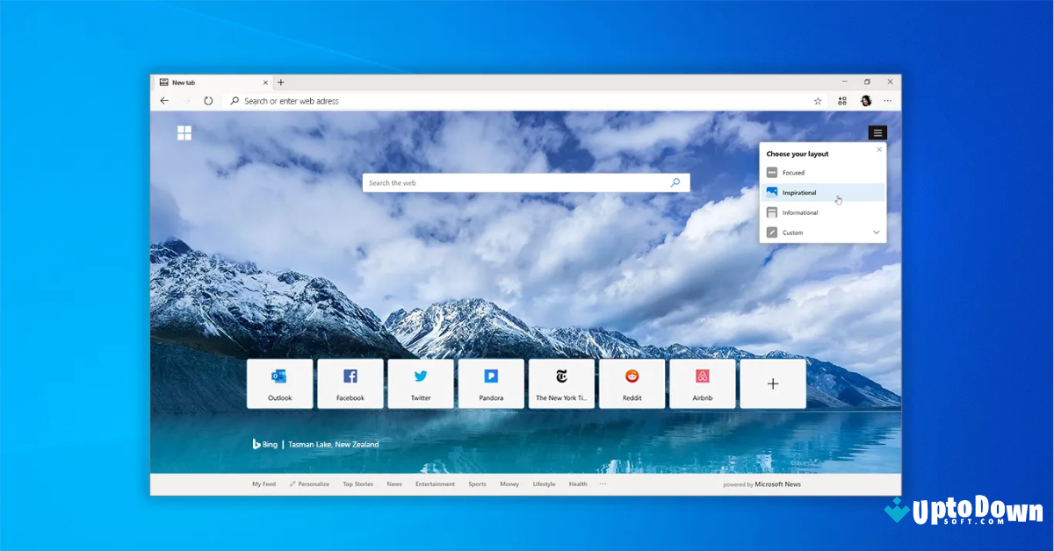Open the browser settings ellipsis menu
The height and width of the screenshot is (551, 1054).
pos(889,101)
